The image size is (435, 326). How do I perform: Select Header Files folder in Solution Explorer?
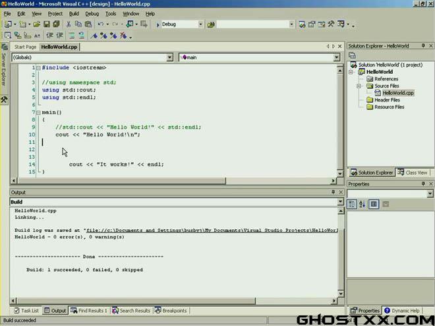(x=387, y=100)
